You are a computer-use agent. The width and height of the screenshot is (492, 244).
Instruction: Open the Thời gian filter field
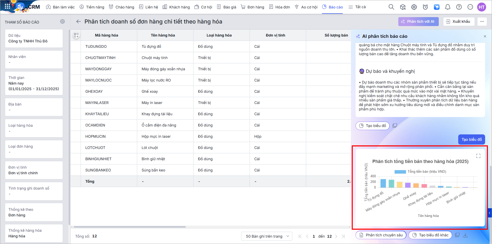tap(34, 83)
